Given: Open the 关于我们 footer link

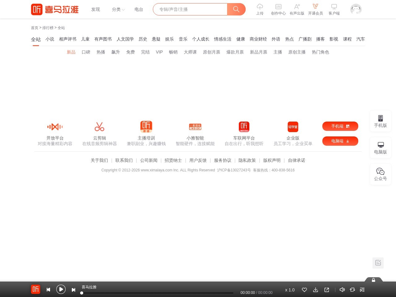Looking at the screenshot, I should 99,160.
